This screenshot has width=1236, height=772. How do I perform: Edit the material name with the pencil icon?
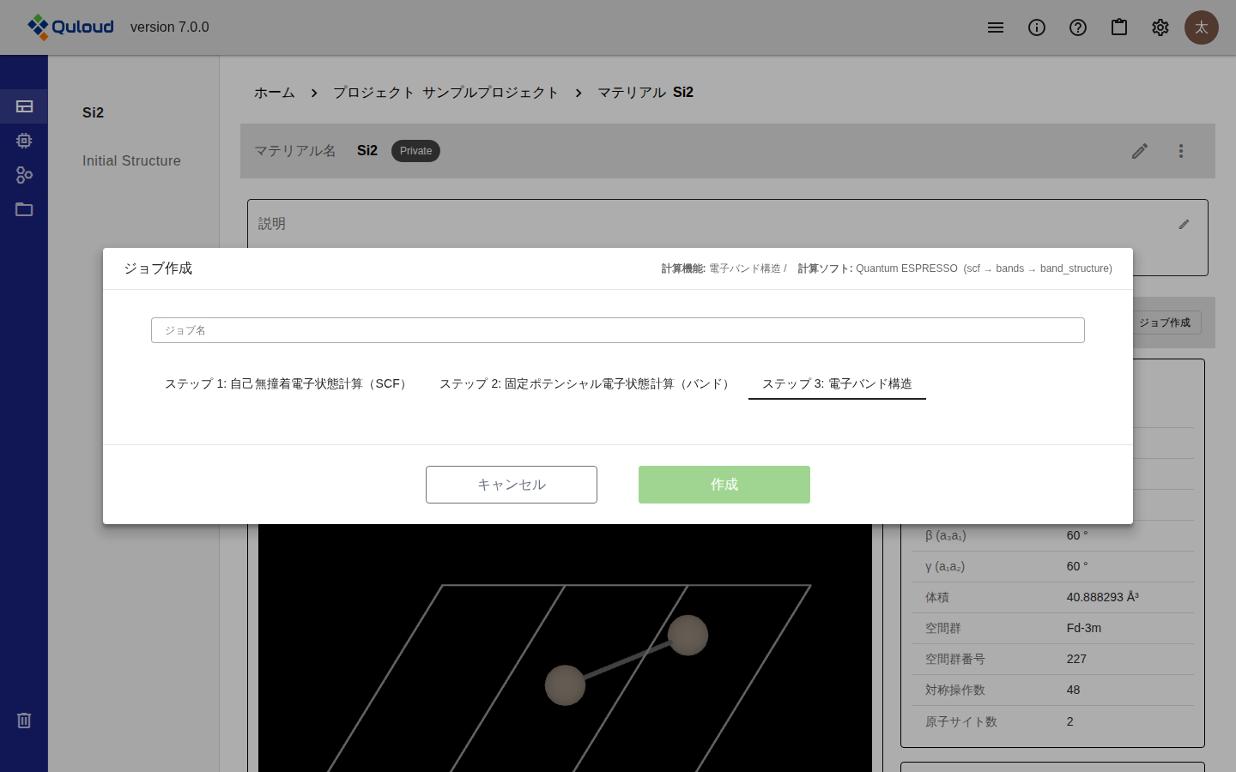1140,151
